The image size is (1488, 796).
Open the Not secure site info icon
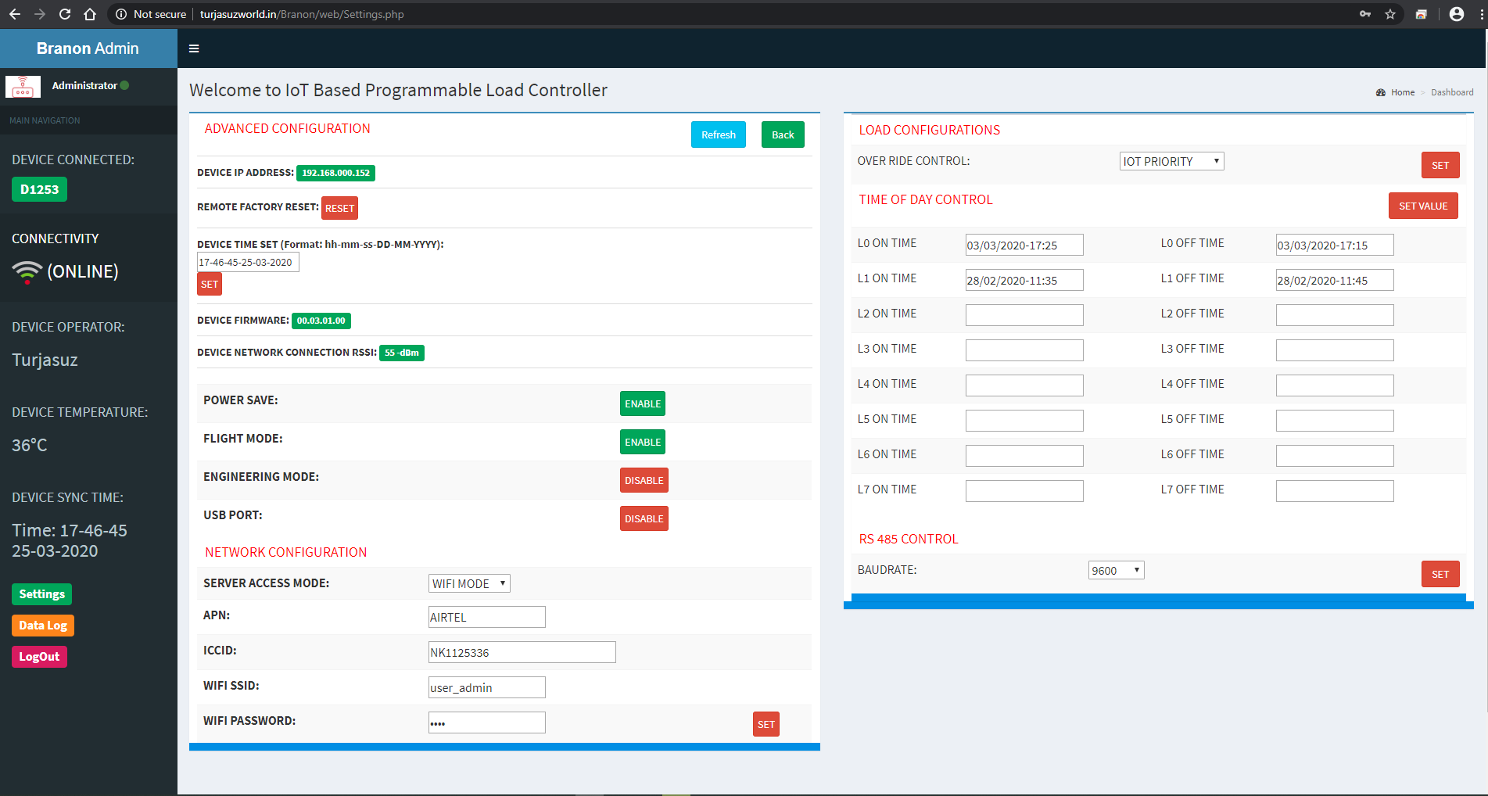pyautogui.click(x=121, y=14)
